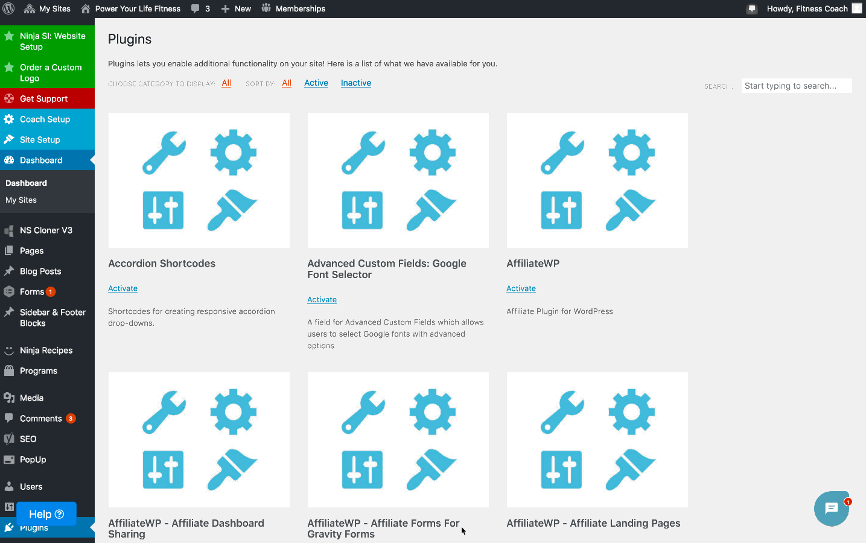The width and height of the screenshot is (866, 543).
Task: Click the Comments badge showing 3
Action: coord(71,418)
